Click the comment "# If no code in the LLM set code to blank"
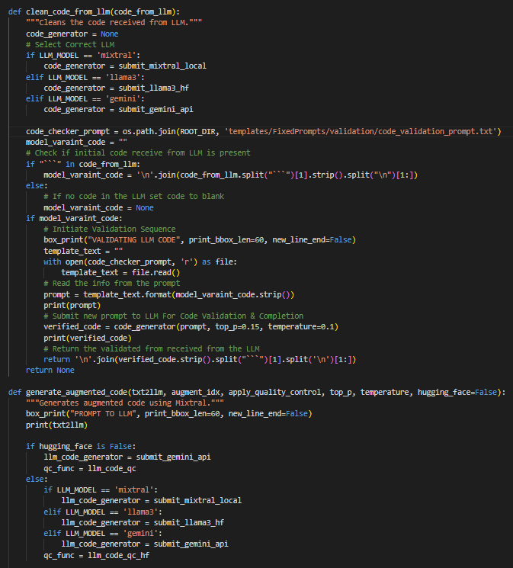Image resolution: width=513 pixels, height=568 pixels. coord(133,197)
